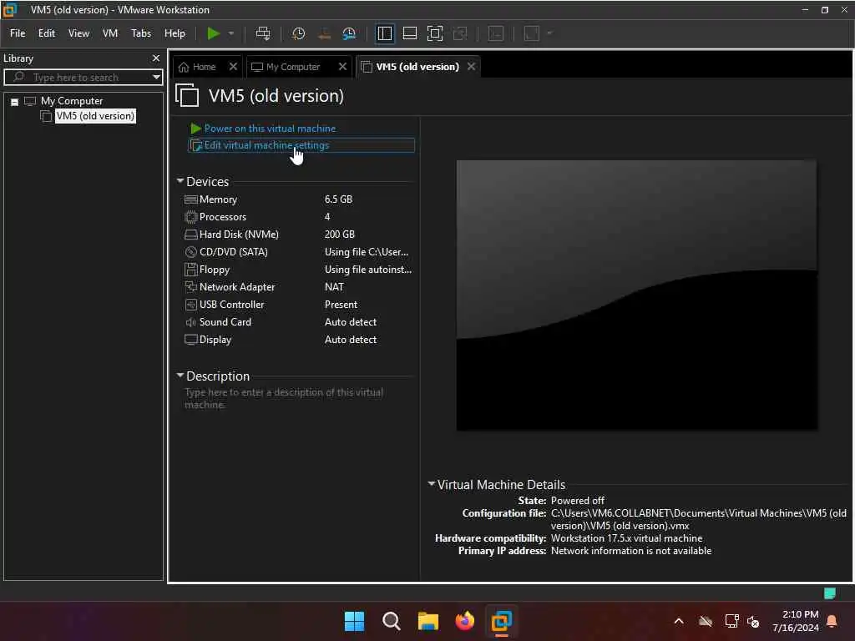
Task: Open File Explorer from taskbar
Action: (428, 621)
